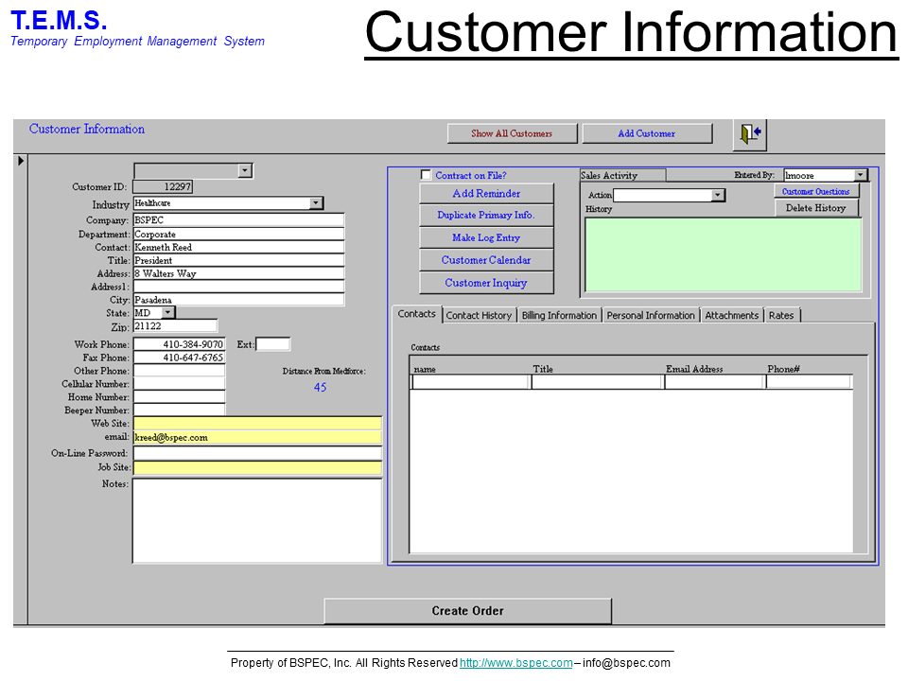
Task: Open the unlabeled dropdown above Customer ID
Action: 245,171
